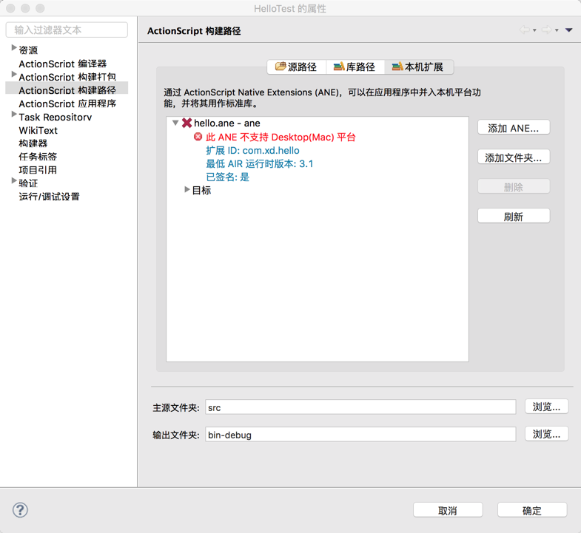Click the red error icon on Desktop(Mac) warning

click(x=198, y=137)
